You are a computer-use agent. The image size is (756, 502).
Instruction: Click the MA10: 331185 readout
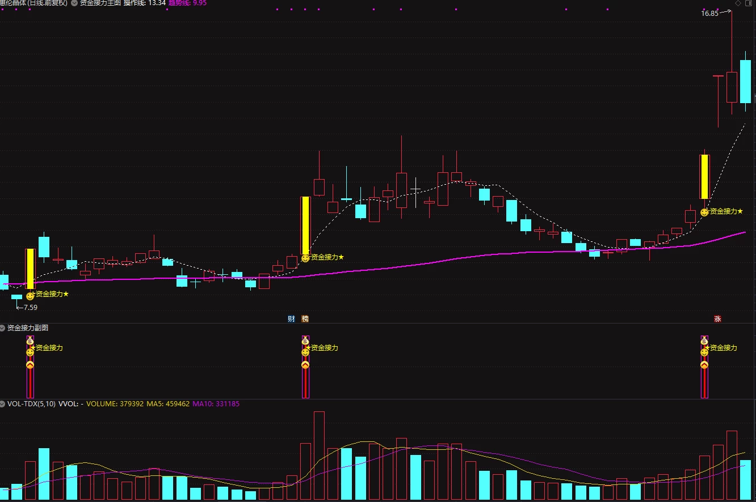coord(216,404)
